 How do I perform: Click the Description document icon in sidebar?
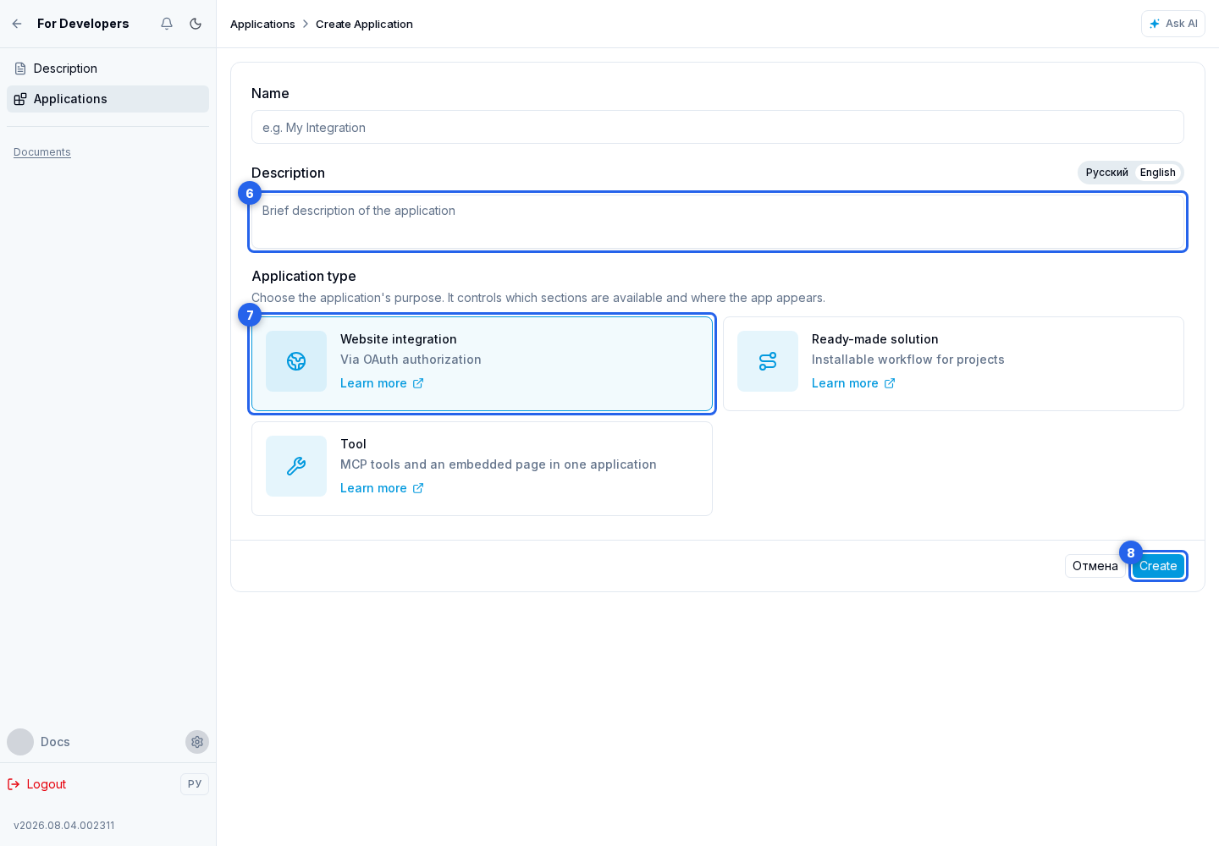coord(20,69)
